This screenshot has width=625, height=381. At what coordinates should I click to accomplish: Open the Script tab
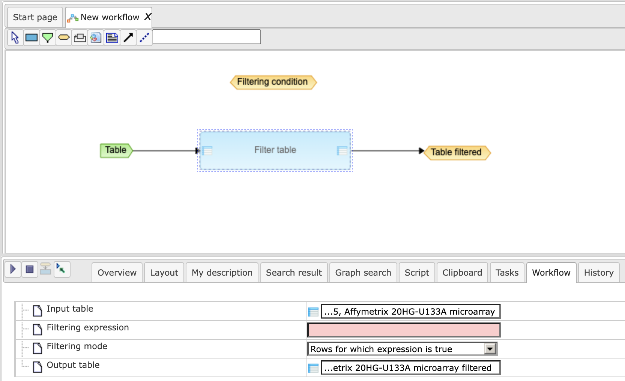[417, 273]
